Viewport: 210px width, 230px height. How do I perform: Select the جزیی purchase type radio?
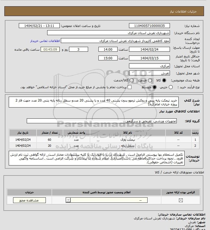171,87
